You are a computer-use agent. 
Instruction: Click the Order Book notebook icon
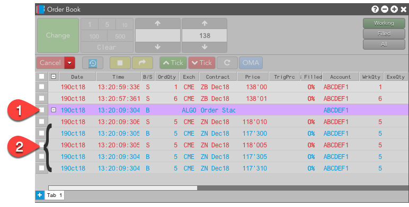pos(40,10)
